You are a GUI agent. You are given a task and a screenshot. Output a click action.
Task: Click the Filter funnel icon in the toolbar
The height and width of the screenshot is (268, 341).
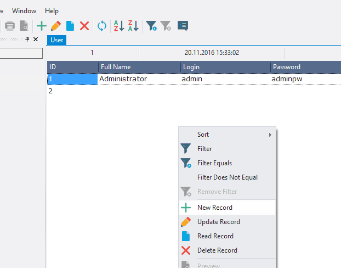coord(151,26)
